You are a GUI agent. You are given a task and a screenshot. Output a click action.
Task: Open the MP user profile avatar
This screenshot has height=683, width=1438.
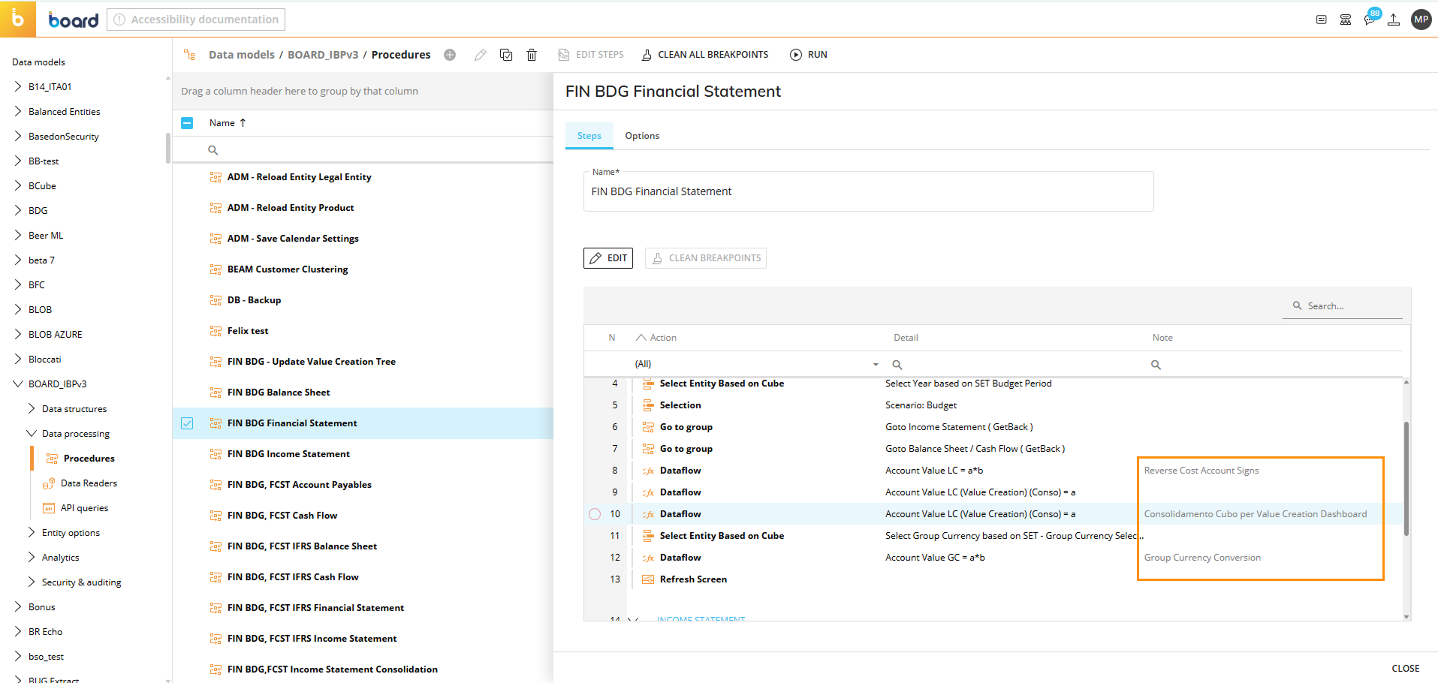point(1421,20)
